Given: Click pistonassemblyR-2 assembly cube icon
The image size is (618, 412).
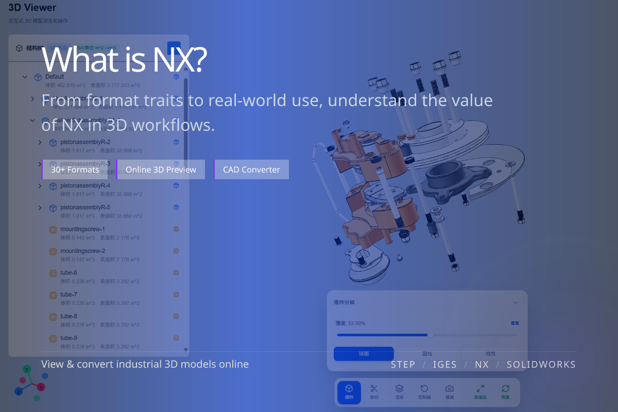Looking at the screenshot, I should pyautogui.click(x=53, y=143).
